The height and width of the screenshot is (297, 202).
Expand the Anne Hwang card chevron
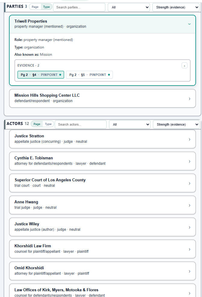(189, 205)
